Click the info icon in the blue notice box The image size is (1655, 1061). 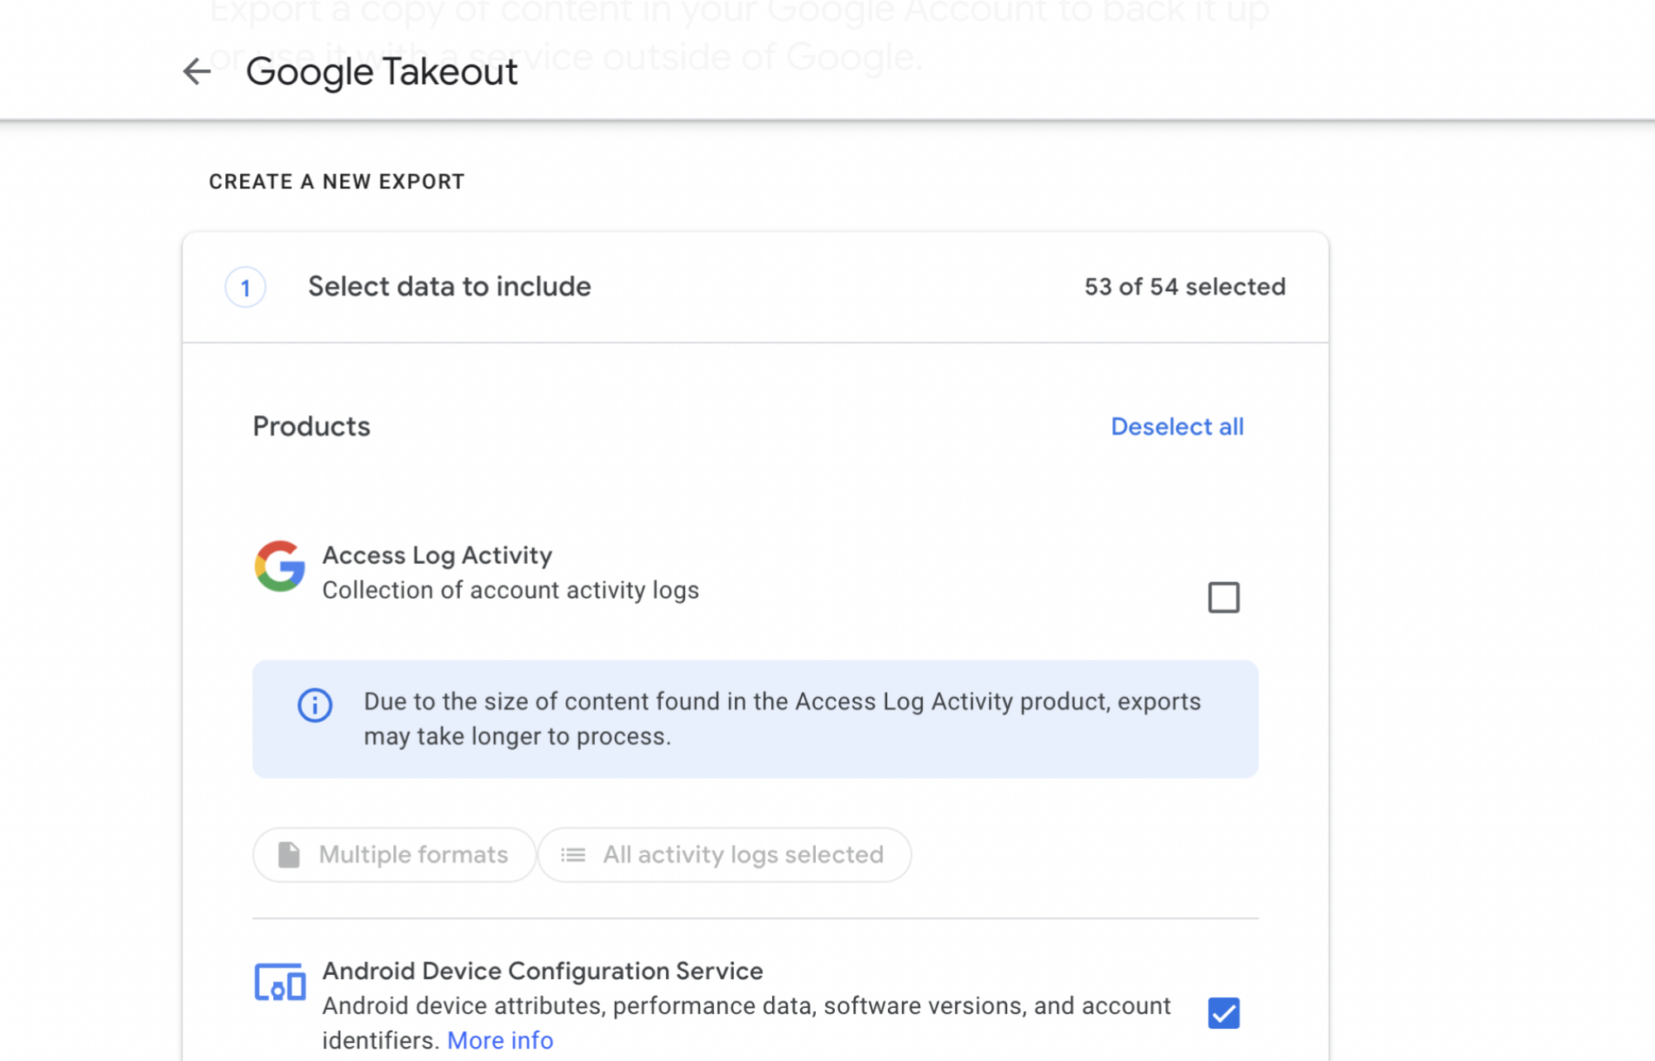tap(314, 705)
